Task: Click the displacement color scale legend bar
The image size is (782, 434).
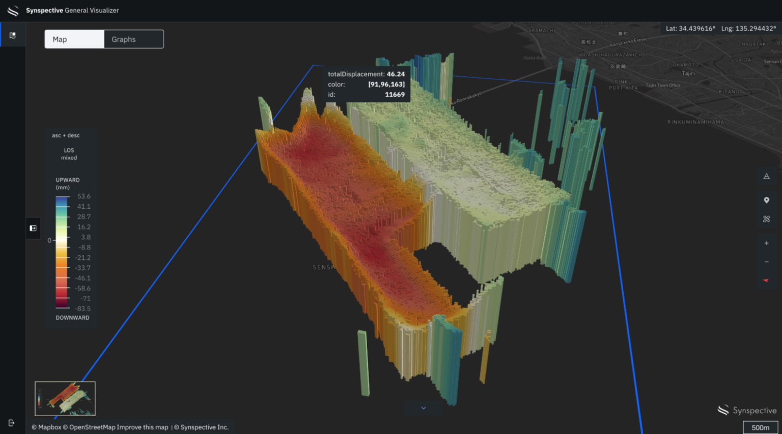Action: click(x=62, y=252)
